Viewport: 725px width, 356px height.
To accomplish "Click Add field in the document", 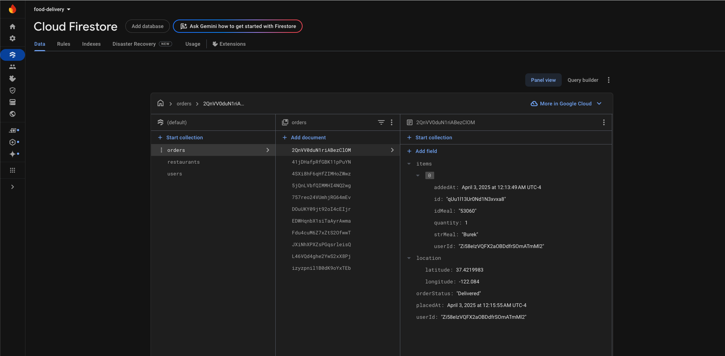I will point(422,151).
